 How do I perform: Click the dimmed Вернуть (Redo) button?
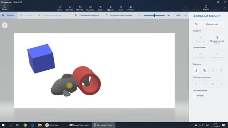(216, 8)
